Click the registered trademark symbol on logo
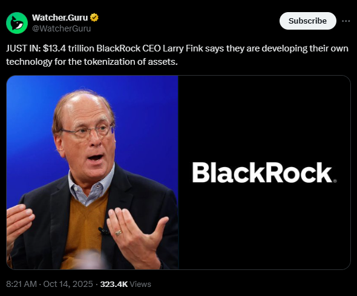 point(335,181)
